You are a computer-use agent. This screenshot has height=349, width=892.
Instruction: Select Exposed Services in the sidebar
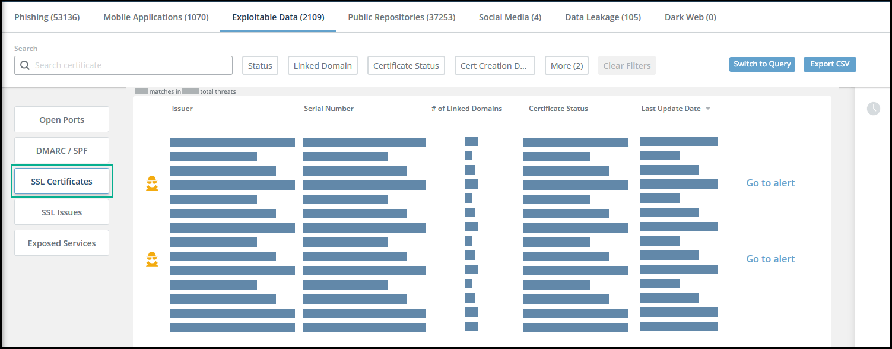[62, 243]
